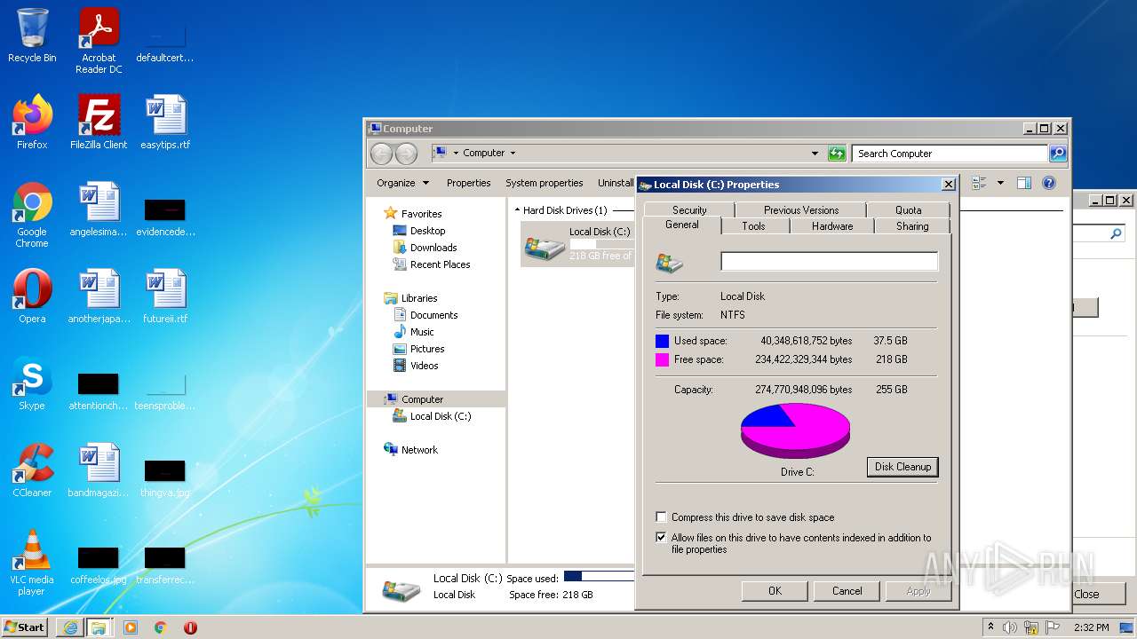Click Opera icon in taskbar
The image size is (1137, 639).
[190, 627]
